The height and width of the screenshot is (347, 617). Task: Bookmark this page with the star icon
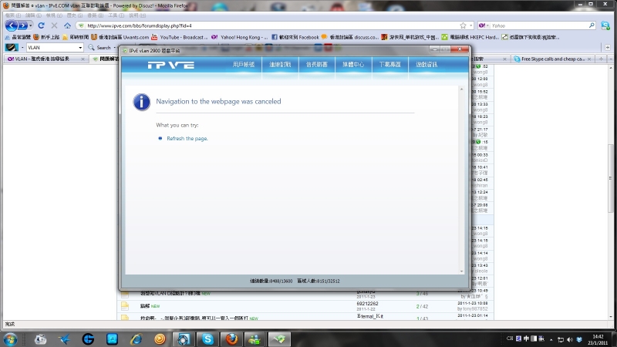pyautogui.click(x=464, y=25)
